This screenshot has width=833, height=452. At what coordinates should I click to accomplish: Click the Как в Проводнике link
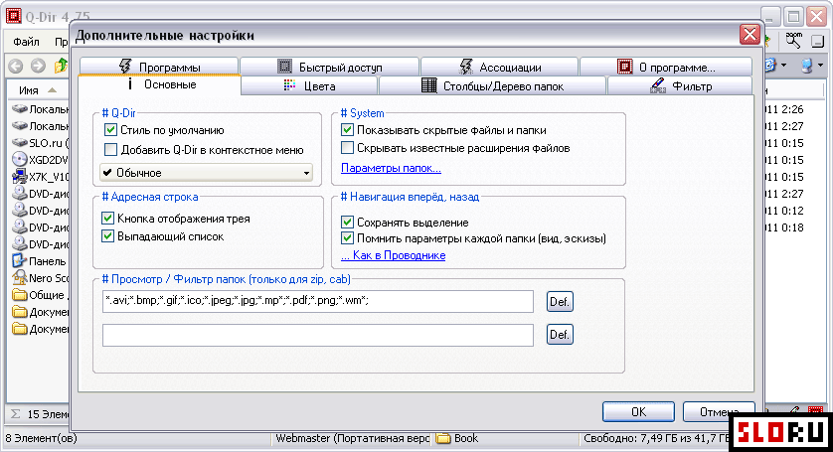coord(393,255)
